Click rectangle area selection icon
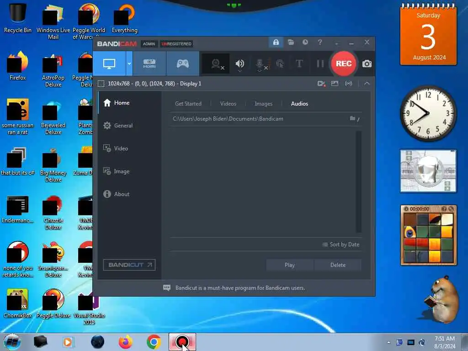468x351 pixels. coord(101,84)
